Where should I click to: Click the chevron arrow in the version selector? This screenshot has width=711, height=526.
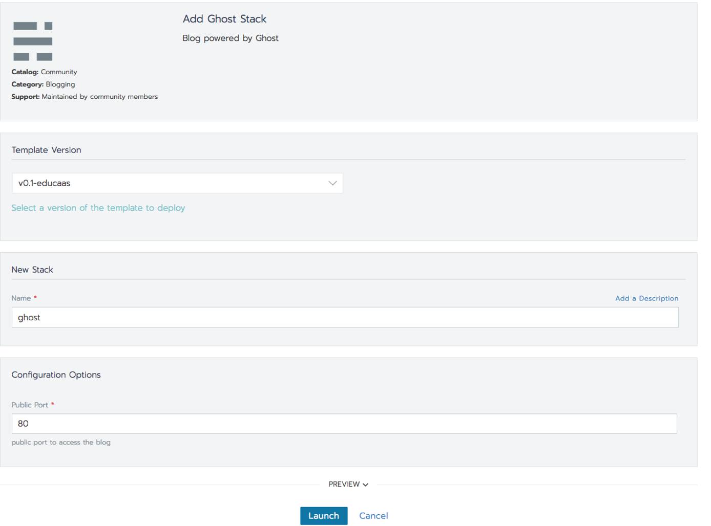[x=332, y=183]
